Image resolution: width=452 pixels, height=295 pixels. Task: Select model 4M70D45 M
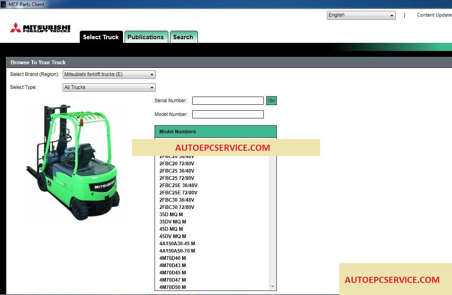(173, 272)
